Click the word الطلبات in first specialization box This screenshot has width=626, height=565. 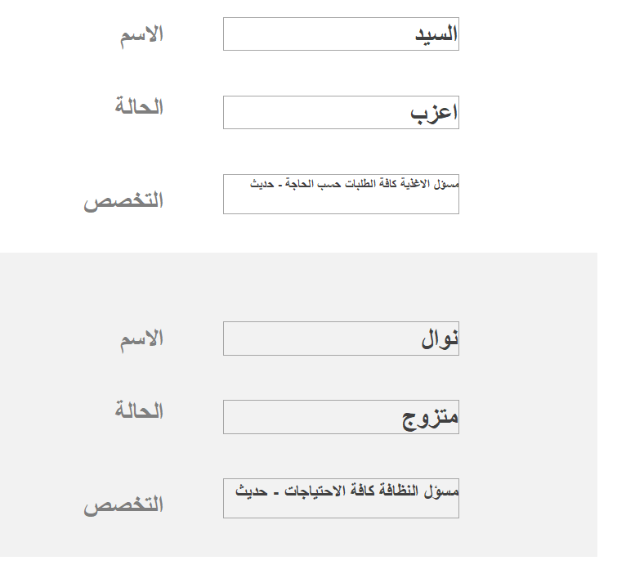360,184
